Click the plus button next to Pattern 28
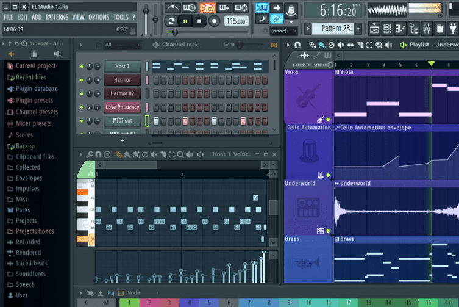The image size is (459, 307). point(358,29)
